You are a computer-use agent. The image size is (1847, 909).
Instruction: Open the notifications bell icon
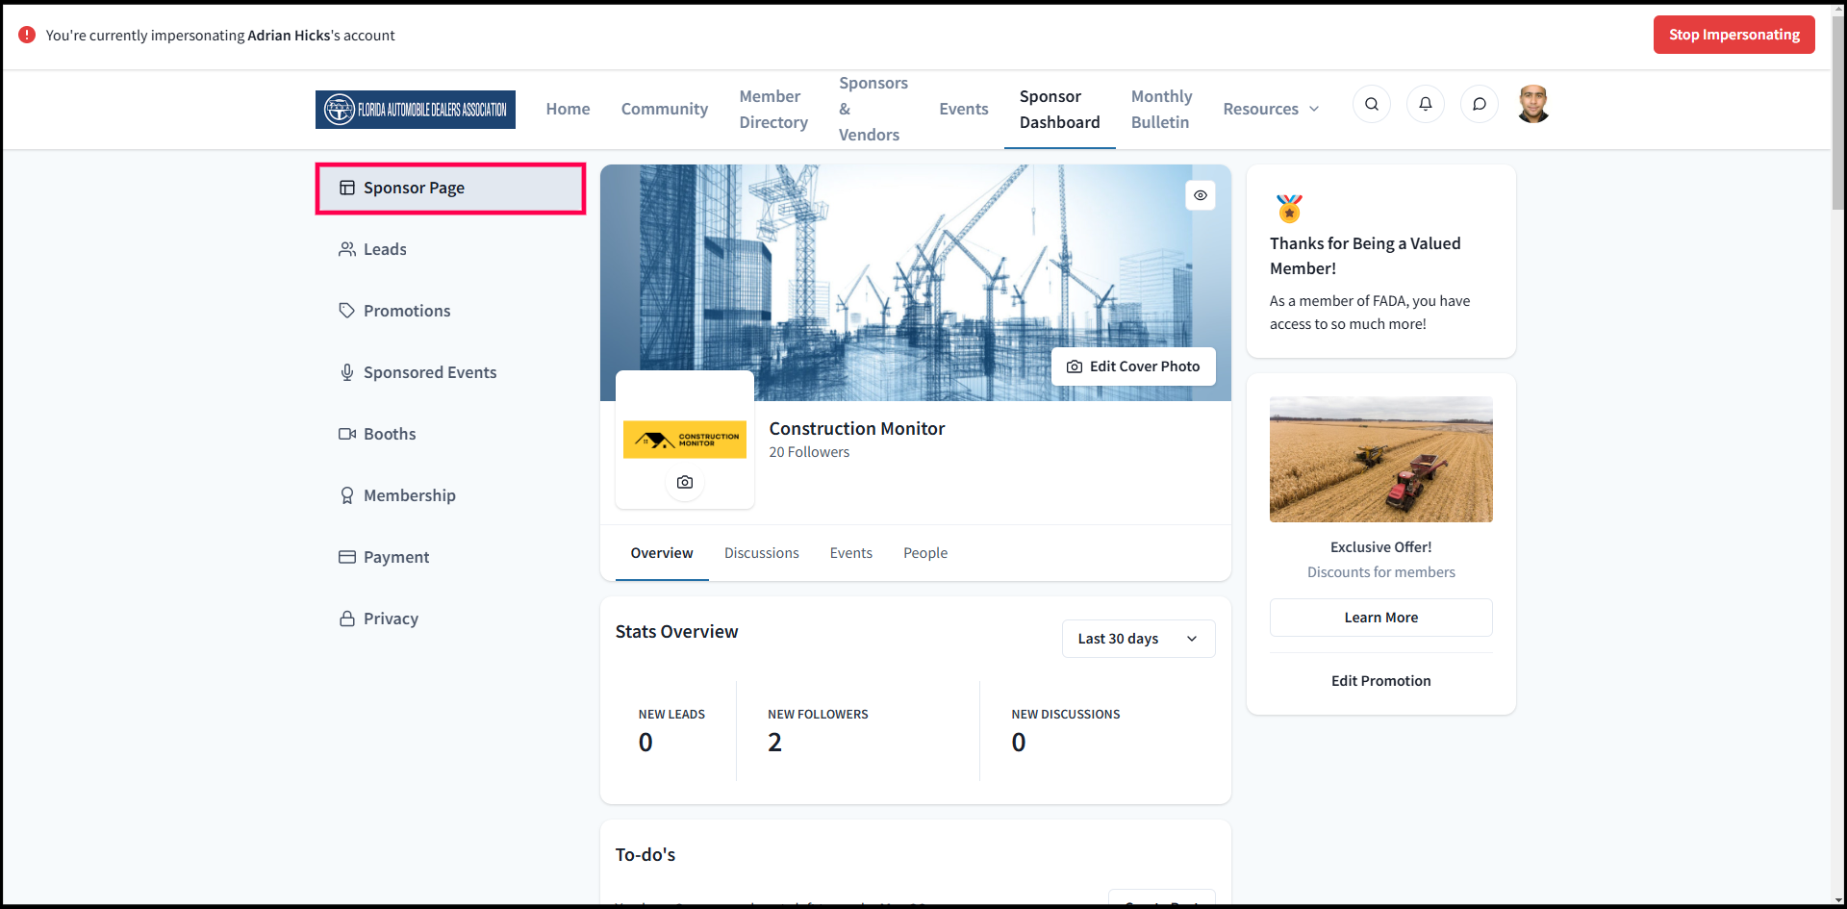[1426, 104]
